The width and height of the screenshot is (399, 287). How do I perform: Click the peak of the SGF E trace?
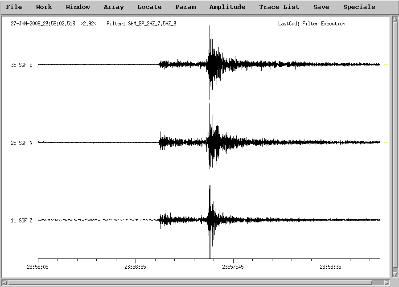210,27
